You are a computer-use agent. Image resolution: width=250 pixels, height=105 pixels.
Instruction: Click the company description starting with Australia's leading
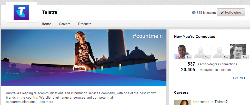point(81,97)
